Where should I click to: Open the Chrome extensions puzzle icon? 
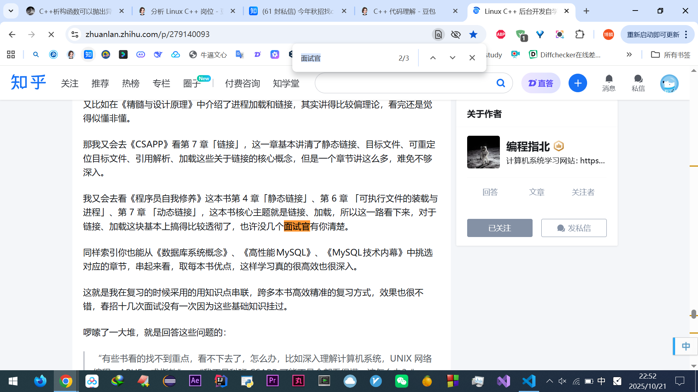[580, 34]
